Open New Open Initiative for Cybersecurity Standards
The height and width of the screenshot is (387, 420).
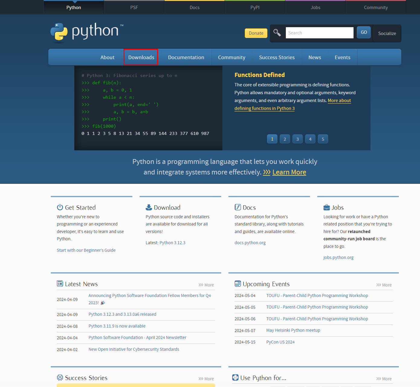point(134,349)
